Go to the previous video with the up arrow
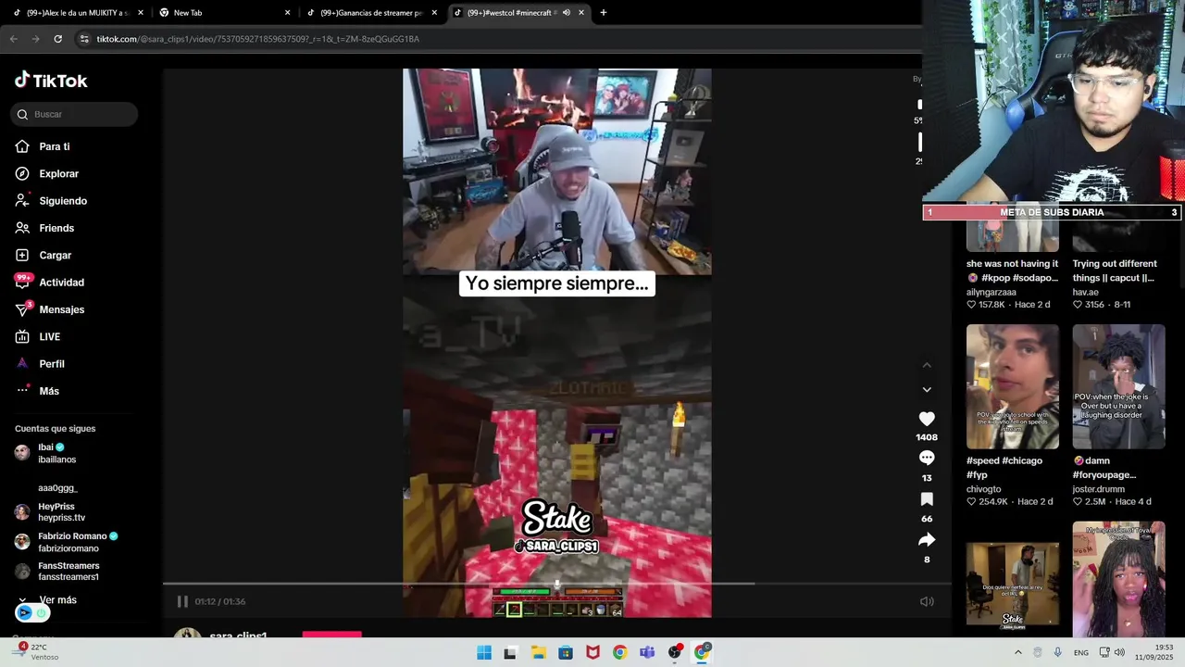Viewport: 1185px width, 667px height. point(927,365)
